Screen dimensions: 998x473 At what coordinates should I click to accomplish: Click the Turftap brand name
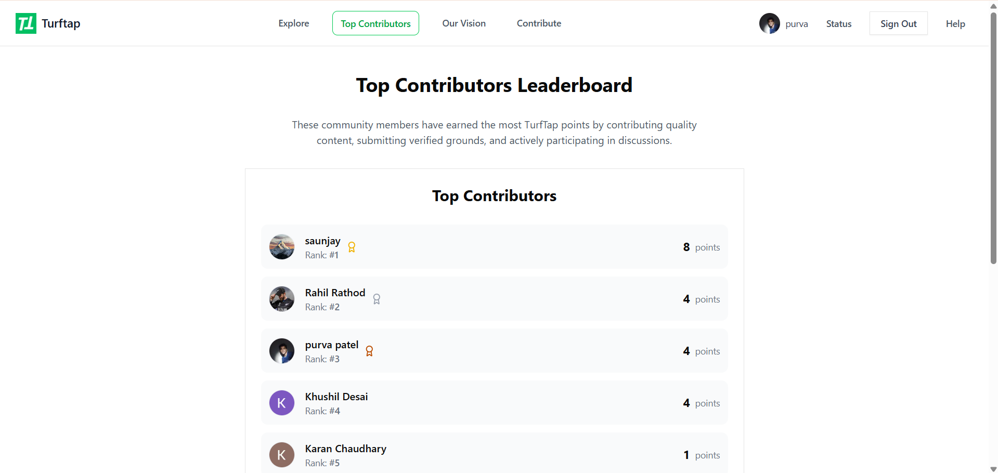tap(61, 23)
